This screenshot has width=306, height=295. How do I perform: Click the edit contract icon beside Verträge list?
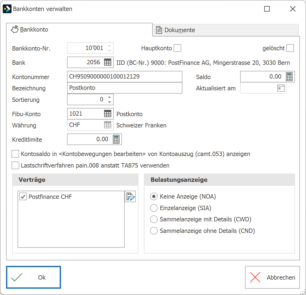(130, 196)
